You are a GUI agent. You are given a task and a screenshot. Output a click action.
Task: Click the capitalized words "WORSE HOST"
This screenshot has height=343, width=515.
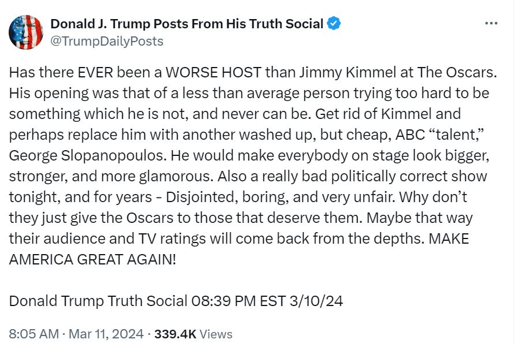(205, 74)
